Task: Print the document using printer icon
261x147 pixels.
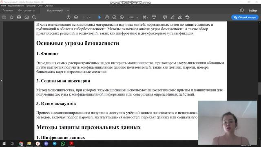Action: coord(19,17)
